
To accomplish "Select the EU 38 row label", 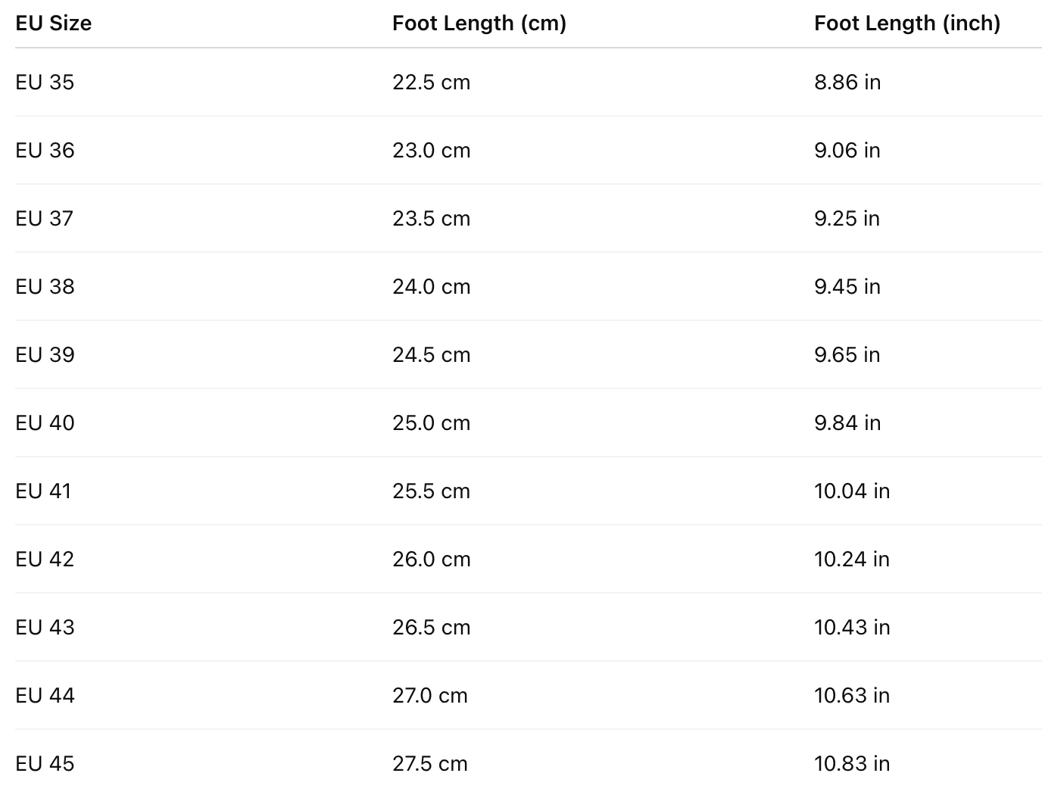I will pos(45,287).
